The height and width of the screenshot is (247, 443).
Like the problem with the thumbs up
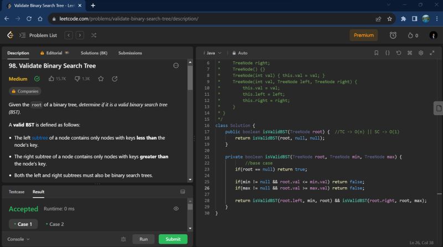(x=51, y=79)
